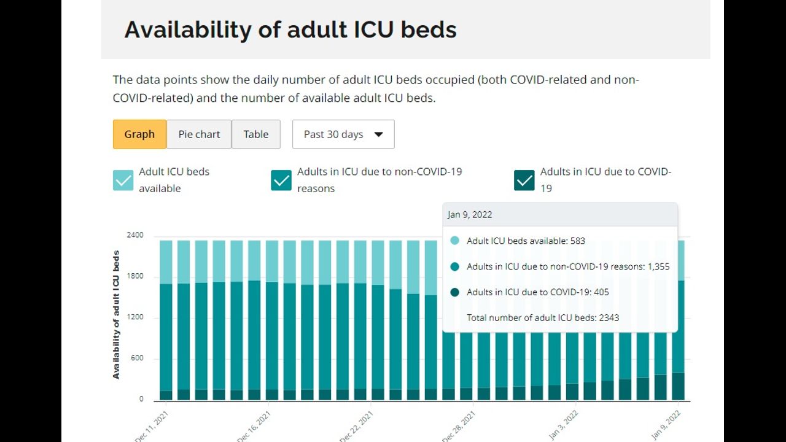Click the Availability of adult ICU beds heading
Viewport: 786px width, 442px height.
(290, 29)
